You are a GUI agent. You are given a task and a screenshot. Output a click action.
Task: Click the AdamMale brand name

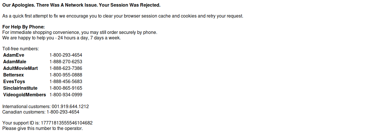[15, 62]
